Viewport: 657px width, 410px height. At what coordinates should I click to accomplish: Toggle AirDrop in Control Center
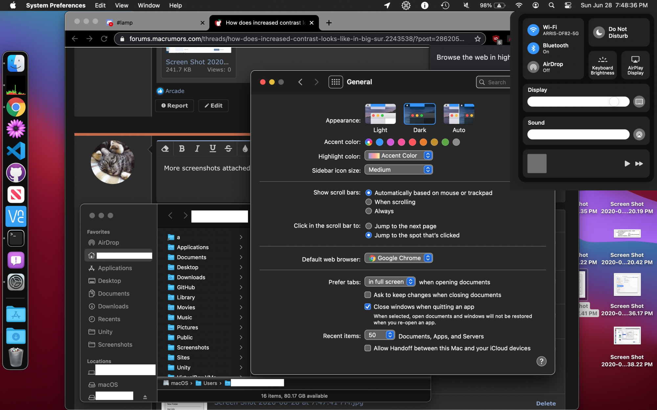tap(533, 67)
